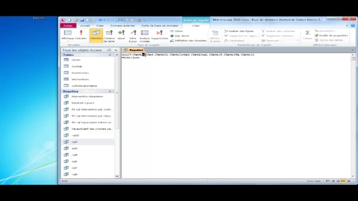Select R1 sql intervention par contr... query

pyautogui.click(x=88, y=109)
